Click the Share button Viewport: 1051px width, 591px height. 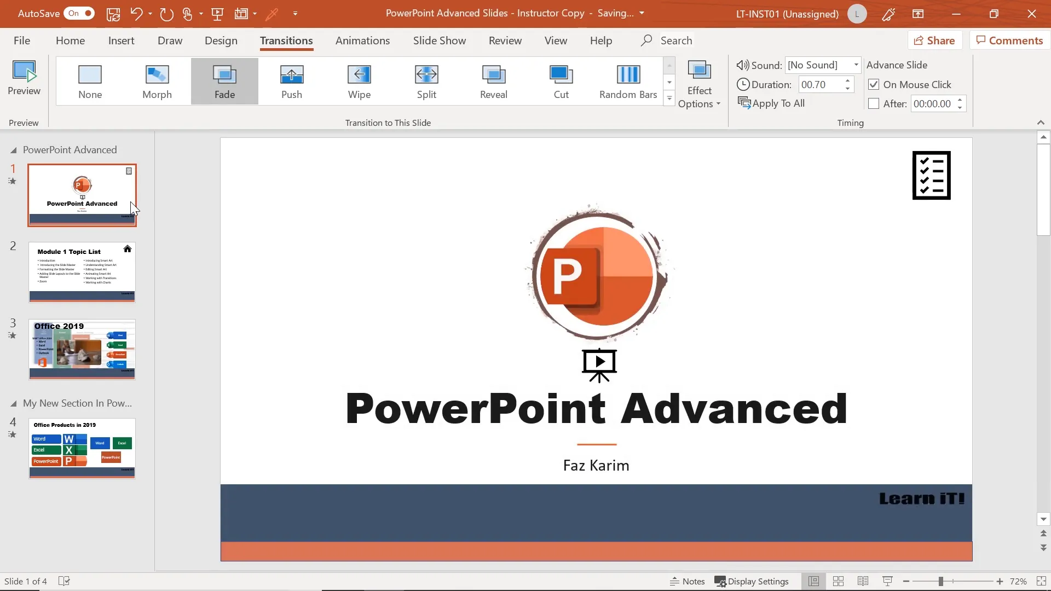935,40
